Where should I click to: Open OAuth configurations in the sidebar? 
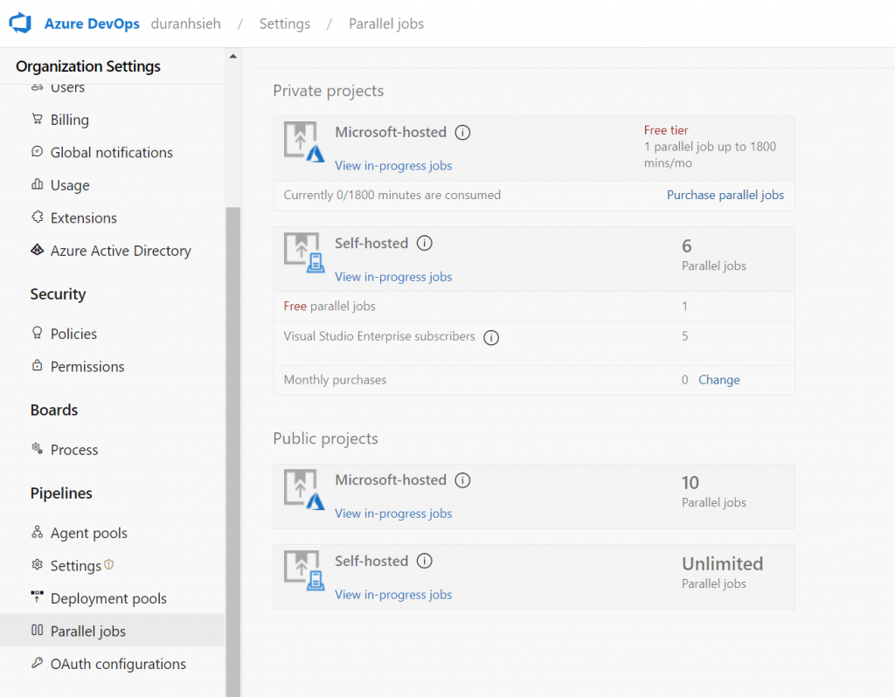[118, 665]
